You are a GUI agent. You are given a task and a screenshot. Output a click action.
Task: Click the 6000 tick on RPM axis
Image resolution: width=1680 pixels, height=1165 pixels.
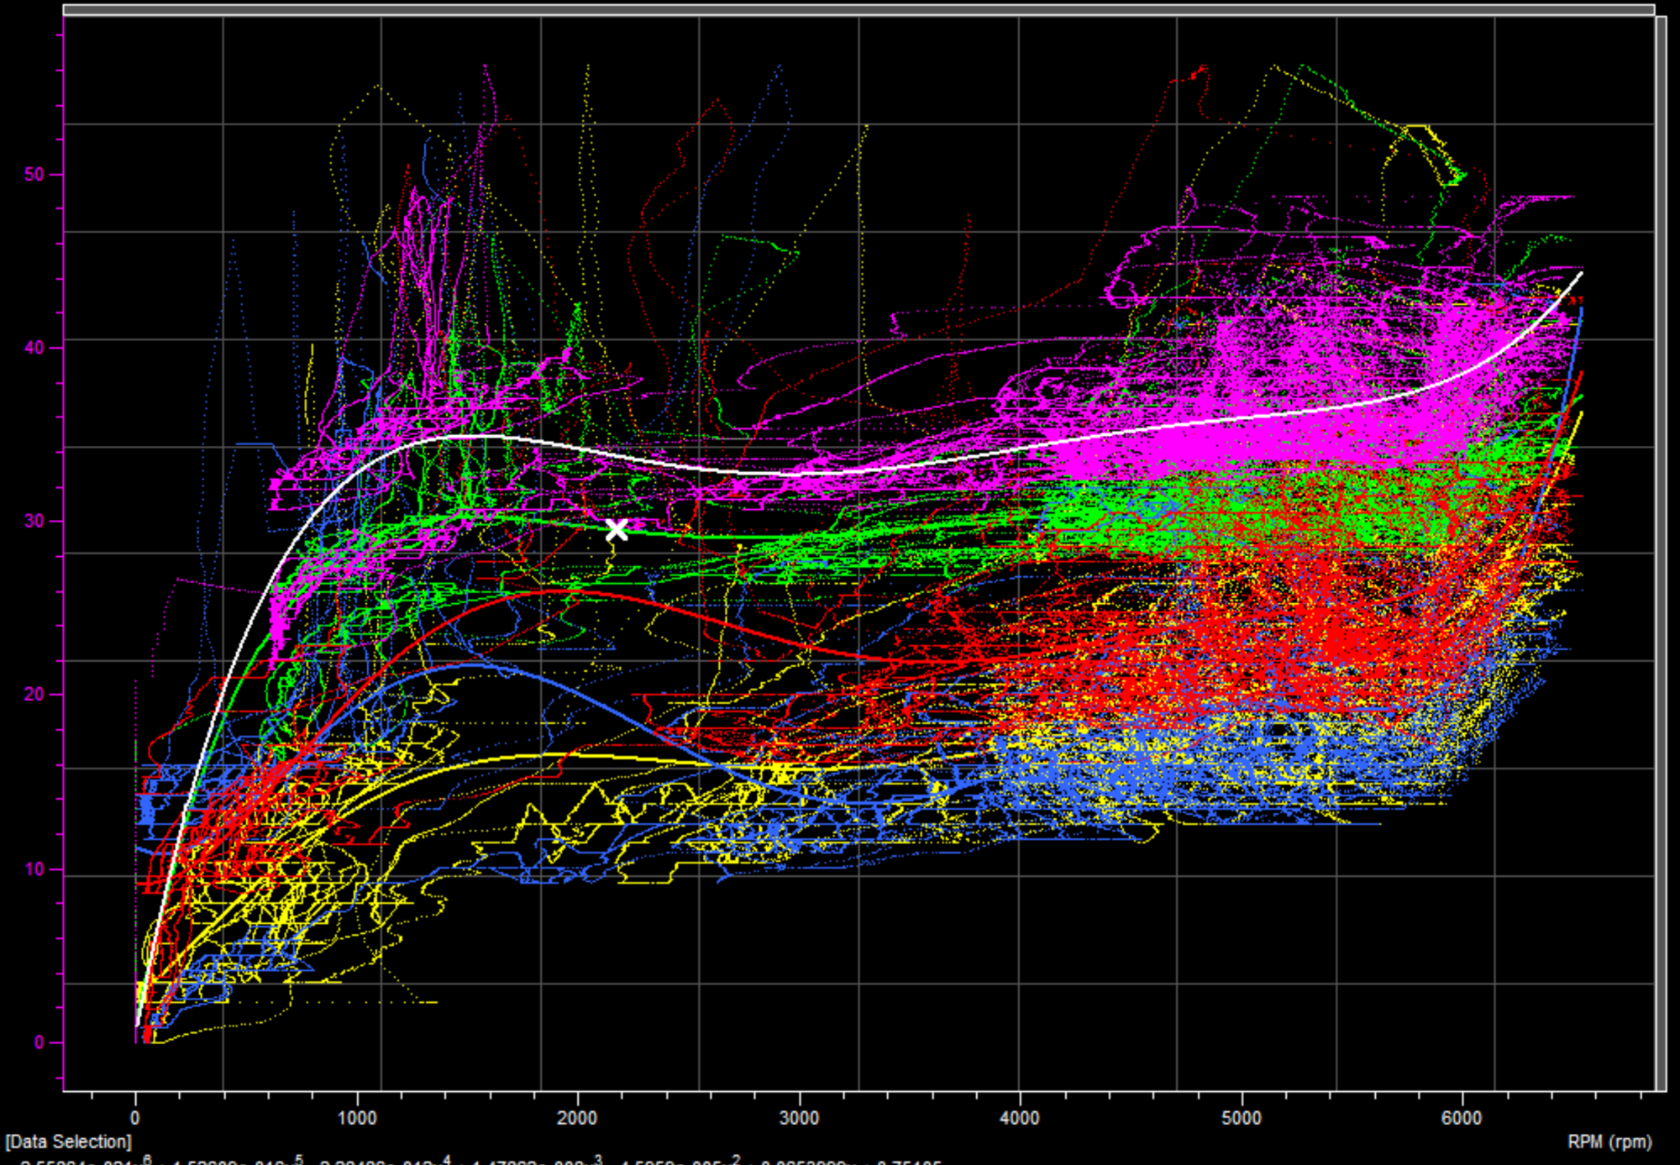pos(1462,1118)
